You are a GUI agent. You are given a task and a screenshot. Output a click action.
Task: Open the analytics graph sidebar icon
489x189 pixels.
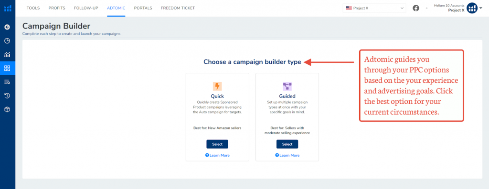(x=7, y=55)
